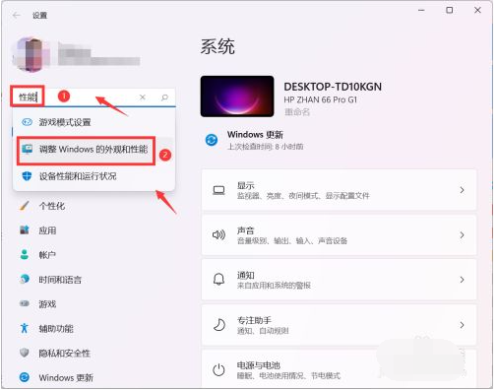The image size is (497, 391).
Task: Select 游戏模式设置 search suggestion
Action: coord(93,122)
